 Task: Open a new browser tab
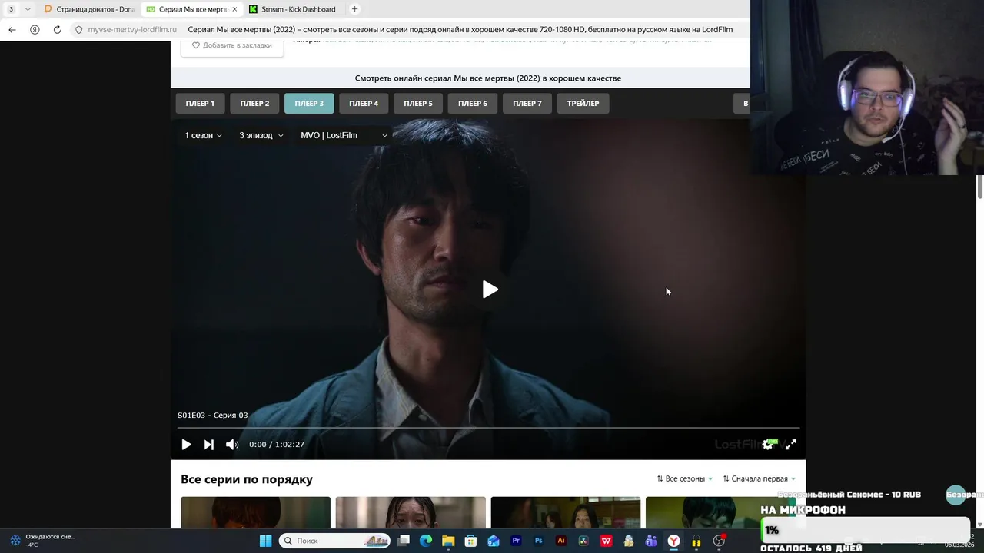[354, 9]
